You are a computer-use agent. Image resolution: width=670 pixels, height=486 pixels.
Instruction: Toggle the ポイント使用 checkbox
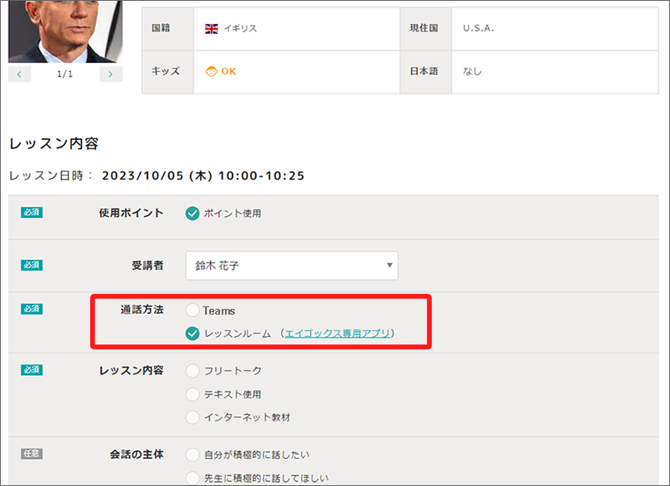(193, 214)
